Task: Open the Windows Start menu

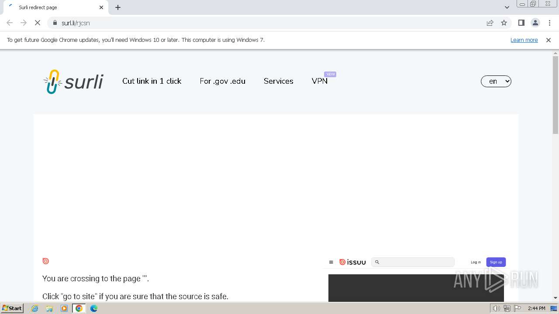Action: [12, 308]
